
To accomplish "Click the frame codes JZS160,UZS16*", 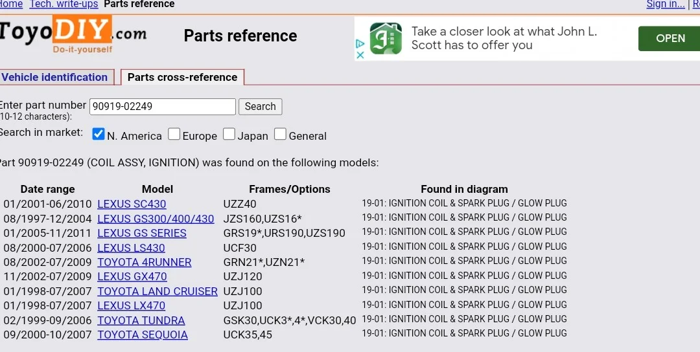I will click(262, 219).
